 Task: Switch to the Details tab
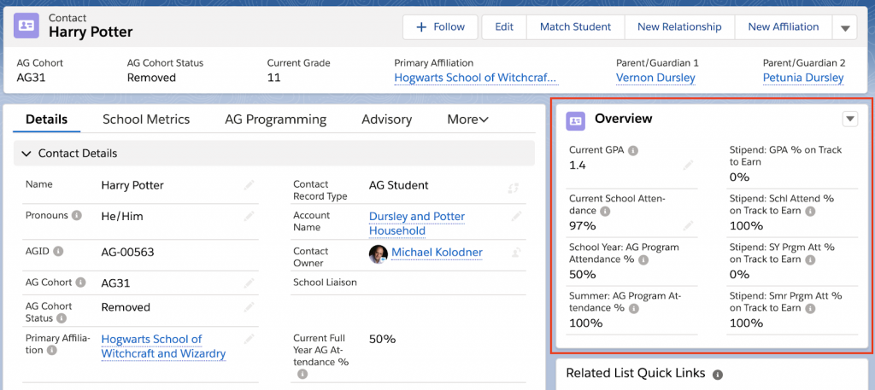[x=47, y=119]
